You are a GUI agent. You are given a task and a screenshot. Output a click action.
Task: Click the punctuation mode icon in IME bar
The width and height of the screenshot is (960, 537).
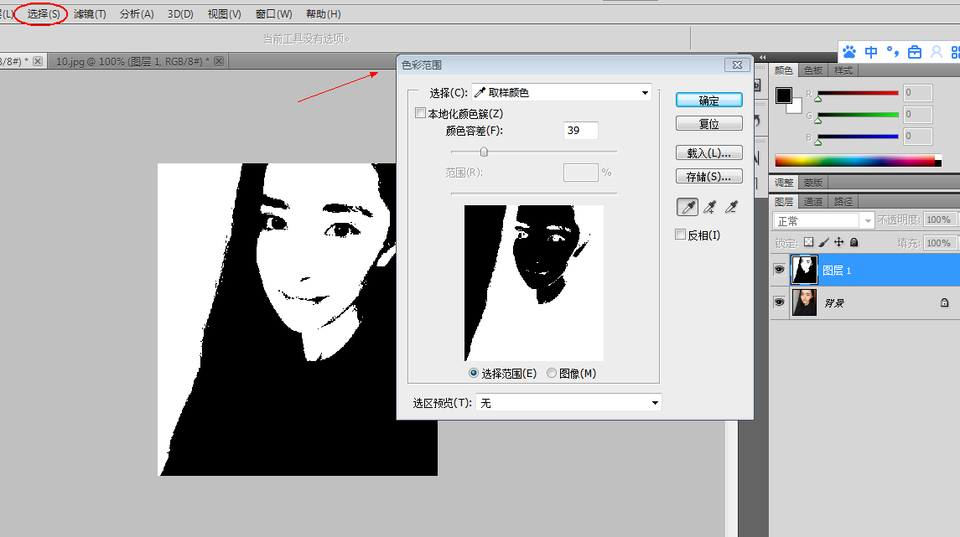click(x=893, y=52)
